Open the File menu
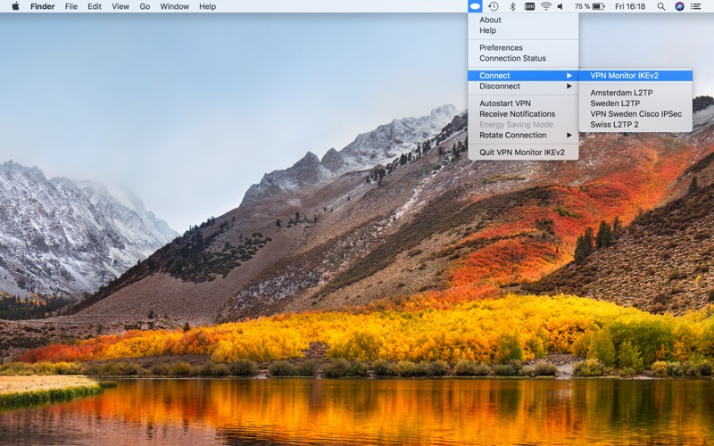This screenshot has height=446, width=714. tap(71, 6)
